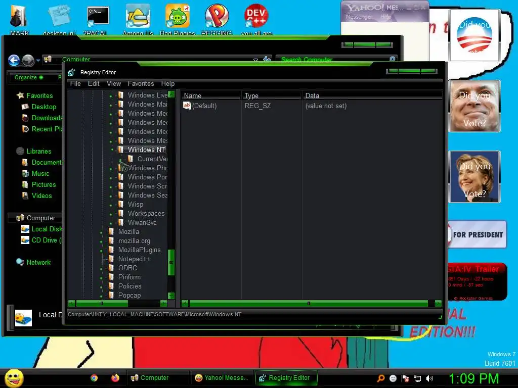
Task: Select the (Default) registry value
Action: 204,106
